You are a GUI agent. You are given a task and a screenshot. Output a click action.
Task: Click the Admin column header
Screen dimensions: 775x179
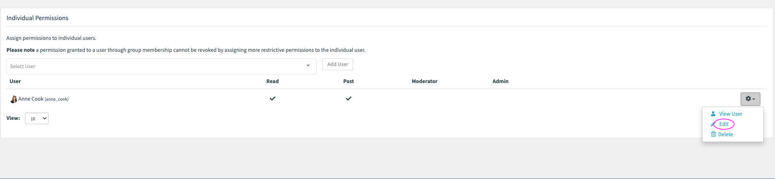pos(500,81)
